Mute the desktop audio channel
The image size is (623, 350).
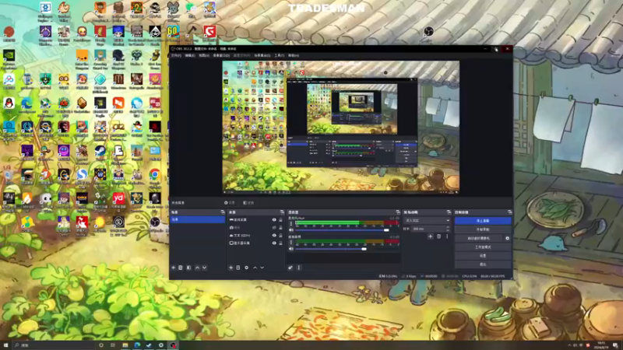[291, 249]
